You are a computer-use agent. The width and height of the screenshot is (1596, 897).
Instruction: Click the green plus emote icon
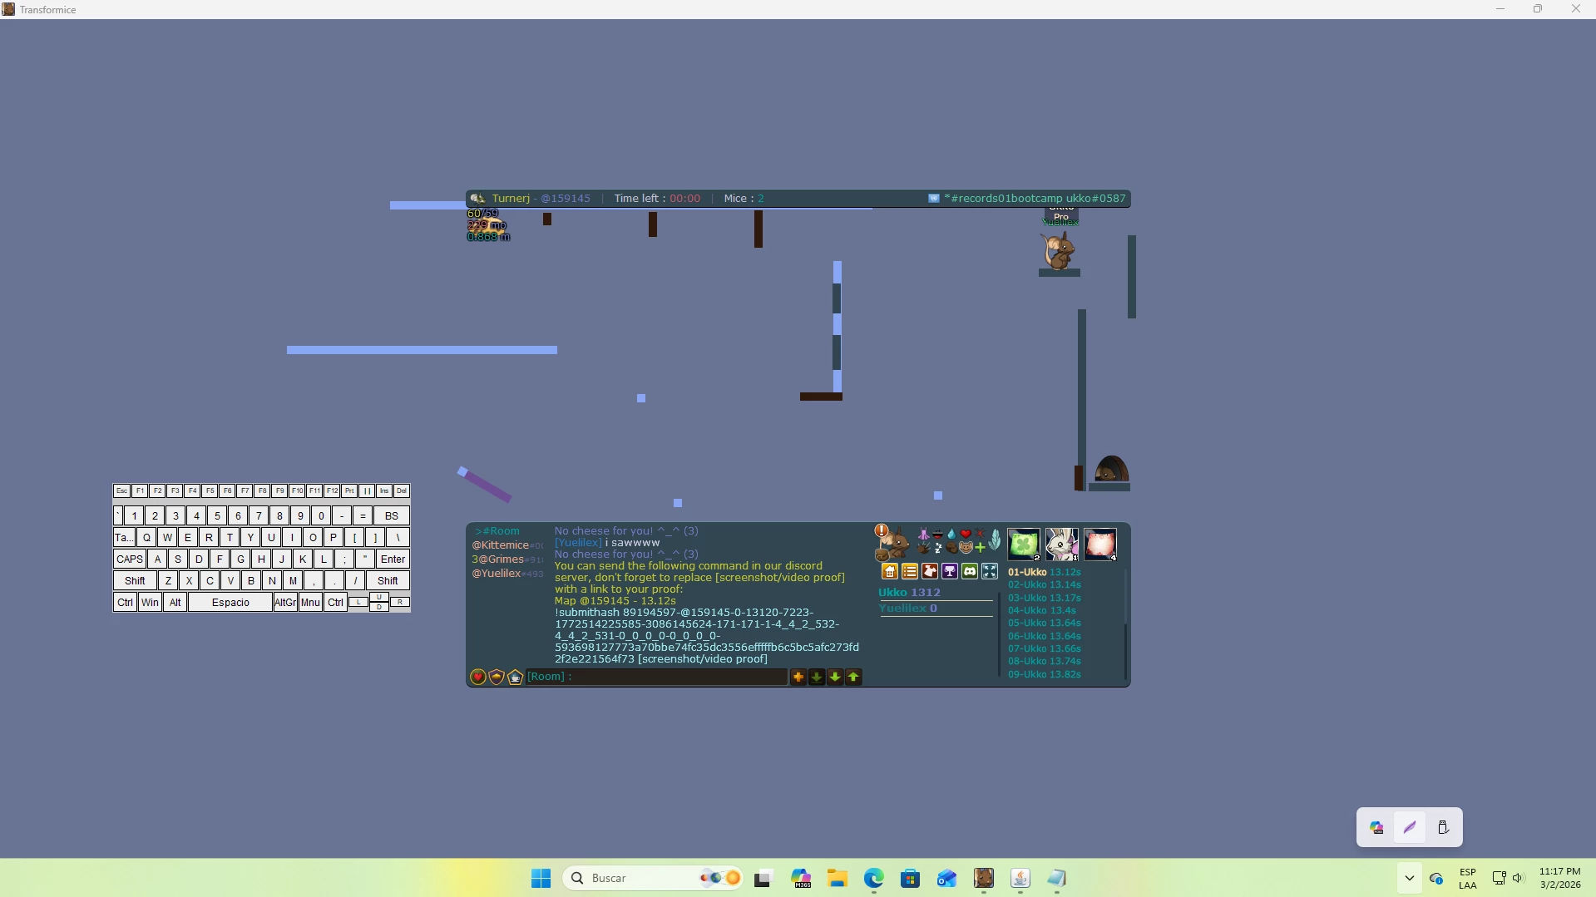[x=980, y=547]
